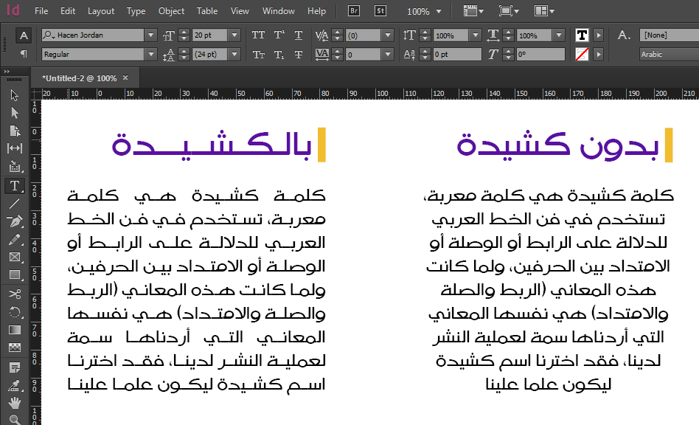The height and width of the screenshot is (425, 699).
Task: Select the Page tool
Action: tap(14, 131)
